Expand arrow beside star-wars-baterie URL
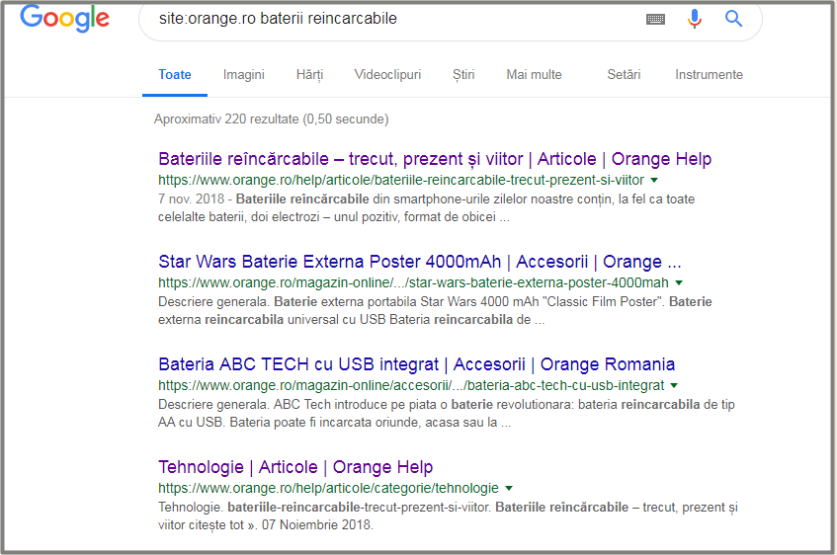Image resolution: width=837 pixels, height=555 pixels. 679,283
